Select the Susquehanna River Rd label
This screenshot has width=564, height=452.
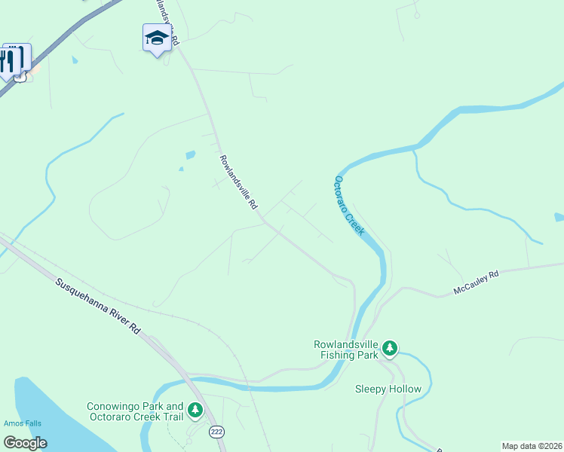pos(97,306)
